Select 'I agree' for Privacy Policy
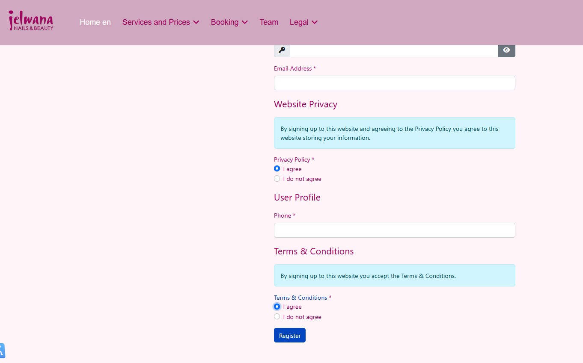This screenshot has height=363, width=583. coord(277,168)
